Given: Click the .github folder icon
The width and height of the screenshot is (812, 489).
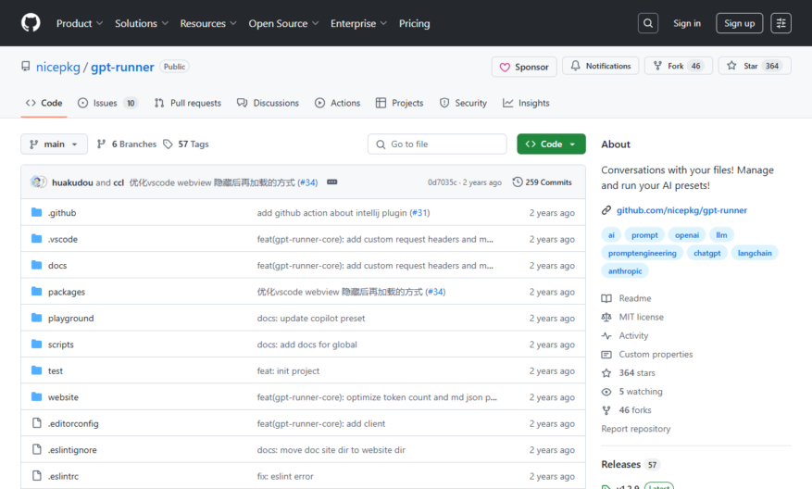Looking at the screenshot, I should [36, 212].
